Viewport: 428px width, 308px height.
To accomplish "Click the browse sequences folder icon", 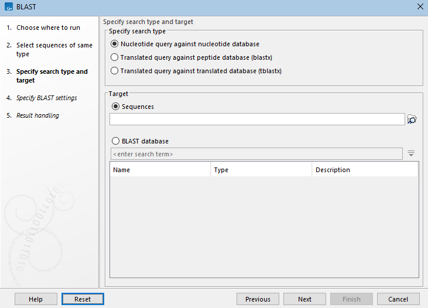I will click(x=412, y=119).
